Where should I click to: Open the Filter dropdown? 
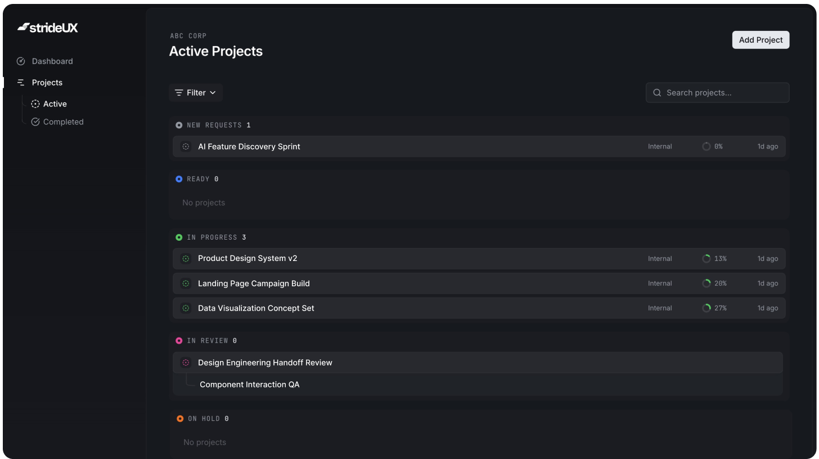pos(196,92)
